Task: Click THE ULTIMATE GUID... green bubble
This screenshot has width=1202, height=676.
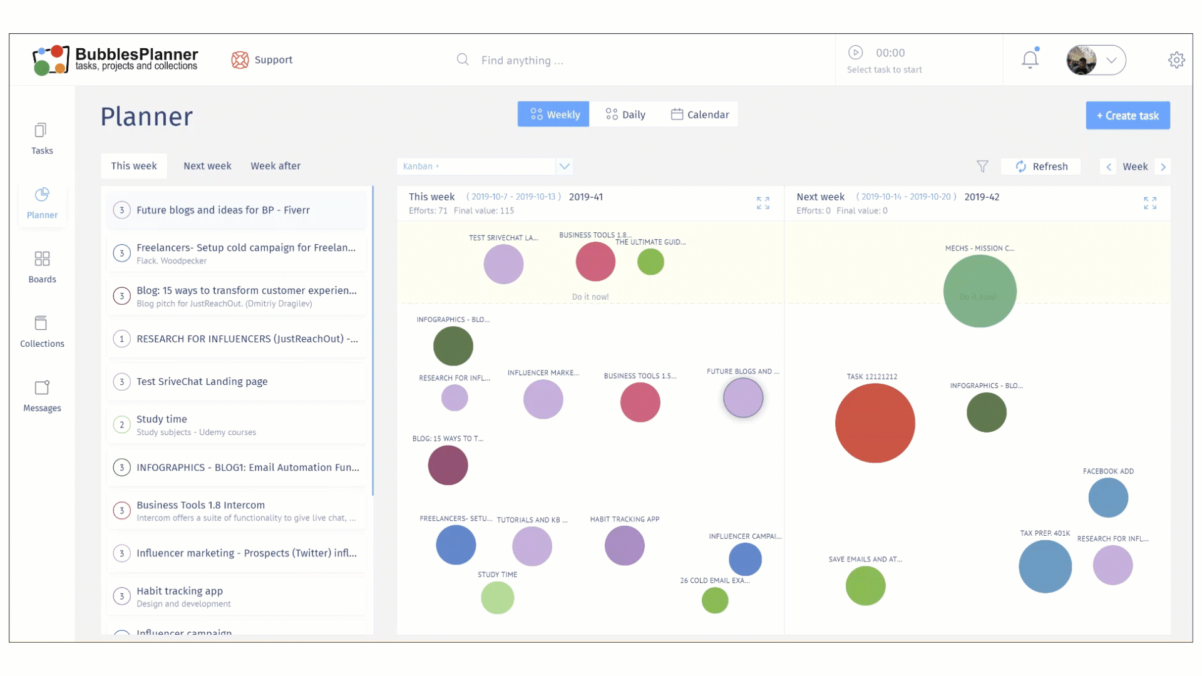Action: coord(650,262)
